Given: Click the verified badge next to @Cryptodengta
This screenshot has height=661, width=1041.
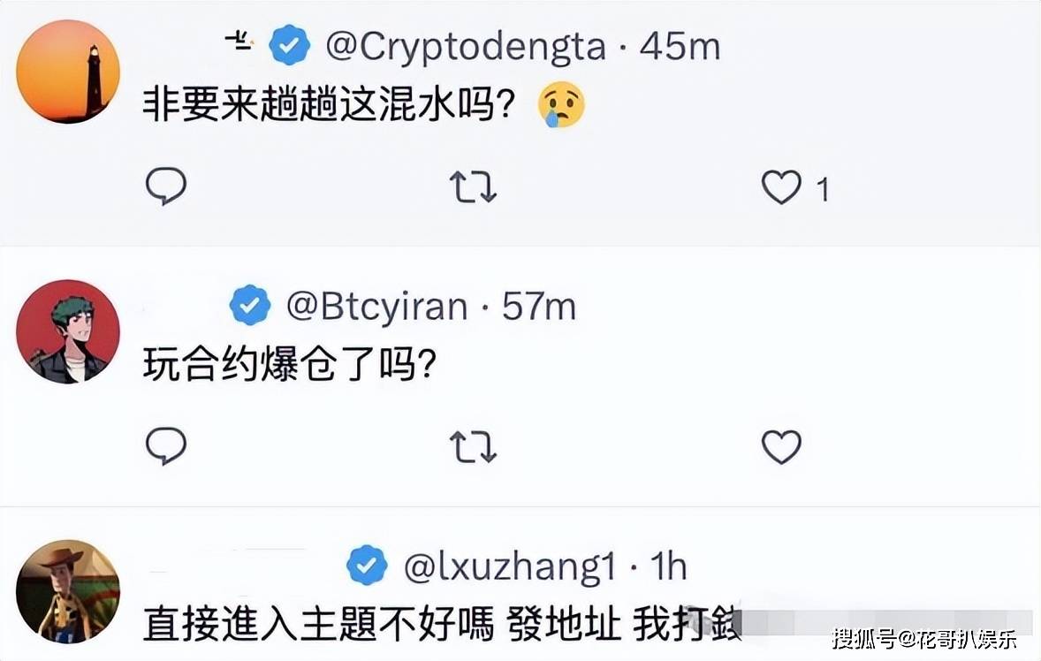Looking at the screenshot, I should (287, 42).
